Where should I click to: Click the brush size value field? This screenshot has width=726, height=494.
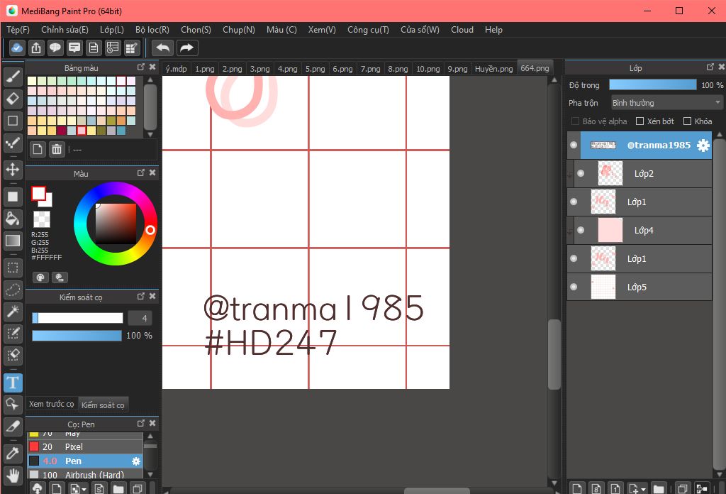pos(140,319)
